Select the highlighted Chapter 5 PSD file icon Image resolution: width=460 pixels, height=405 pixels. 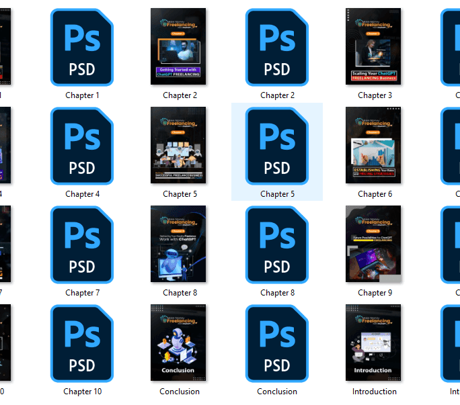coord(277,146)
